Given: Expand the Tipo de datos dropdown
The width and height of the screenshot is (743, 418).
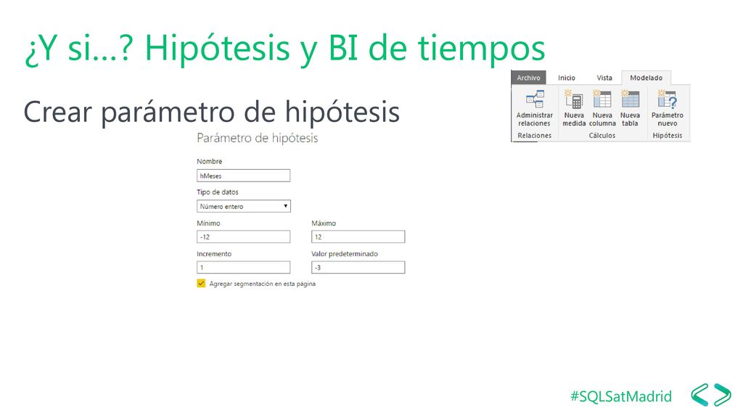Looking at the screenshot, I should (244, 206).
